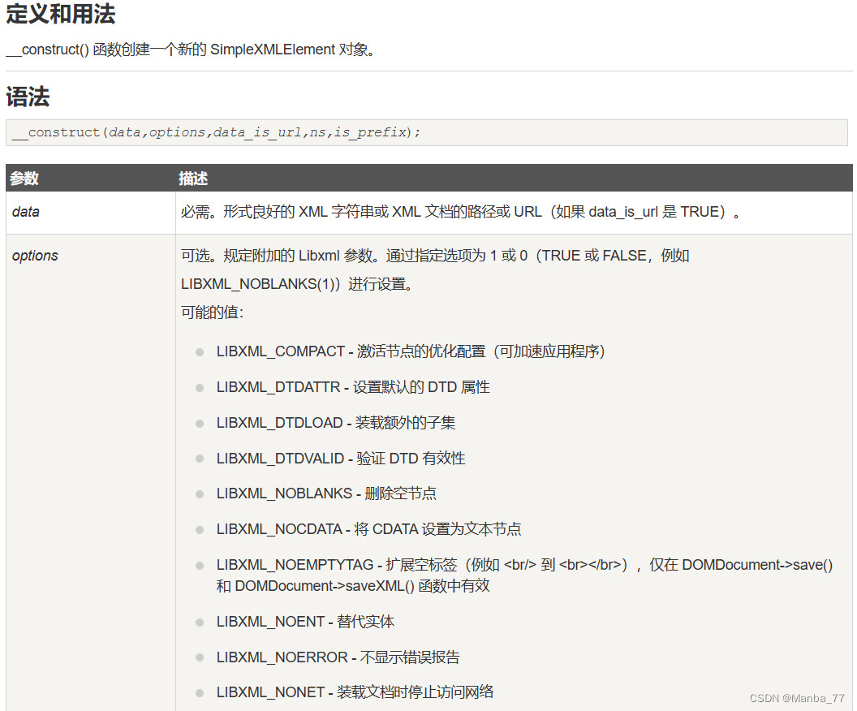Click the 语法 heading
The image size is (857, 711).
28,97
